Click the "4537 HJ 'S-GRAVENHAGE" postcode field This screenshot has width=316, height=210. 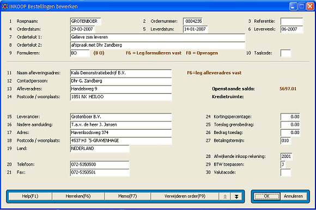[121, 141]
